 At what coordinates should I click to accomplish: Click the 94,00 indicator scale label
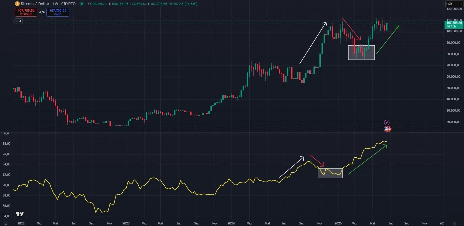(x=6, y=164)
